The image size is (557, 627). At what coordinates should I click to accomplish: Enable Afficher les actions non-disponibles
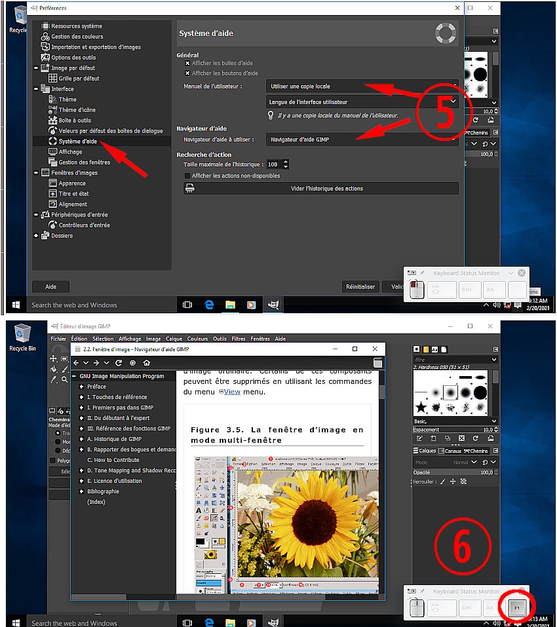187,176
